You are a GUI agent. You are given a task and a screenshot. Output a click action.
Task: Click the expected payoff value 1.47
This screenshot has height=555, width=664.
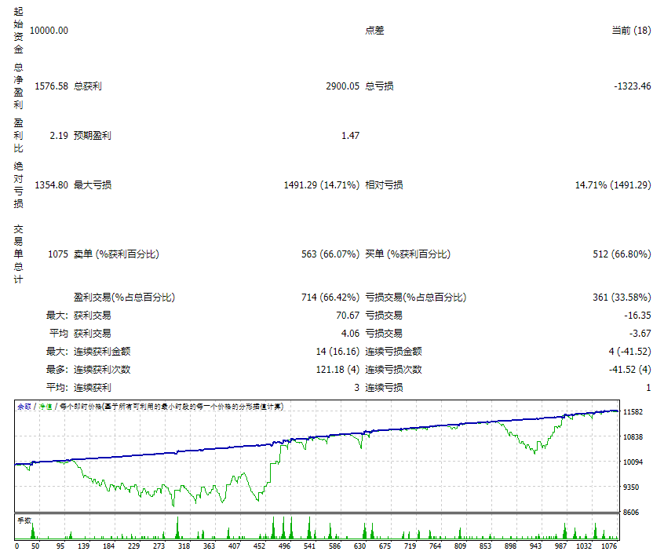click(x=350, y=136)
